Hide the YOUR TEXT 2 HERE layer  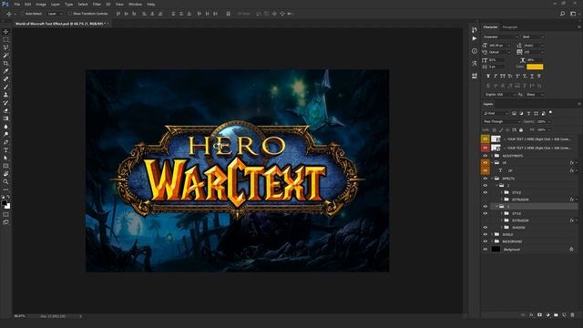click(x=486, y=148)
